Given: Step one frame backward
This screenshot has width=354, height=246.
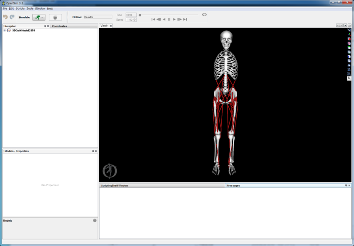Looking at the screenshot, I should click(x=158, y=19).
